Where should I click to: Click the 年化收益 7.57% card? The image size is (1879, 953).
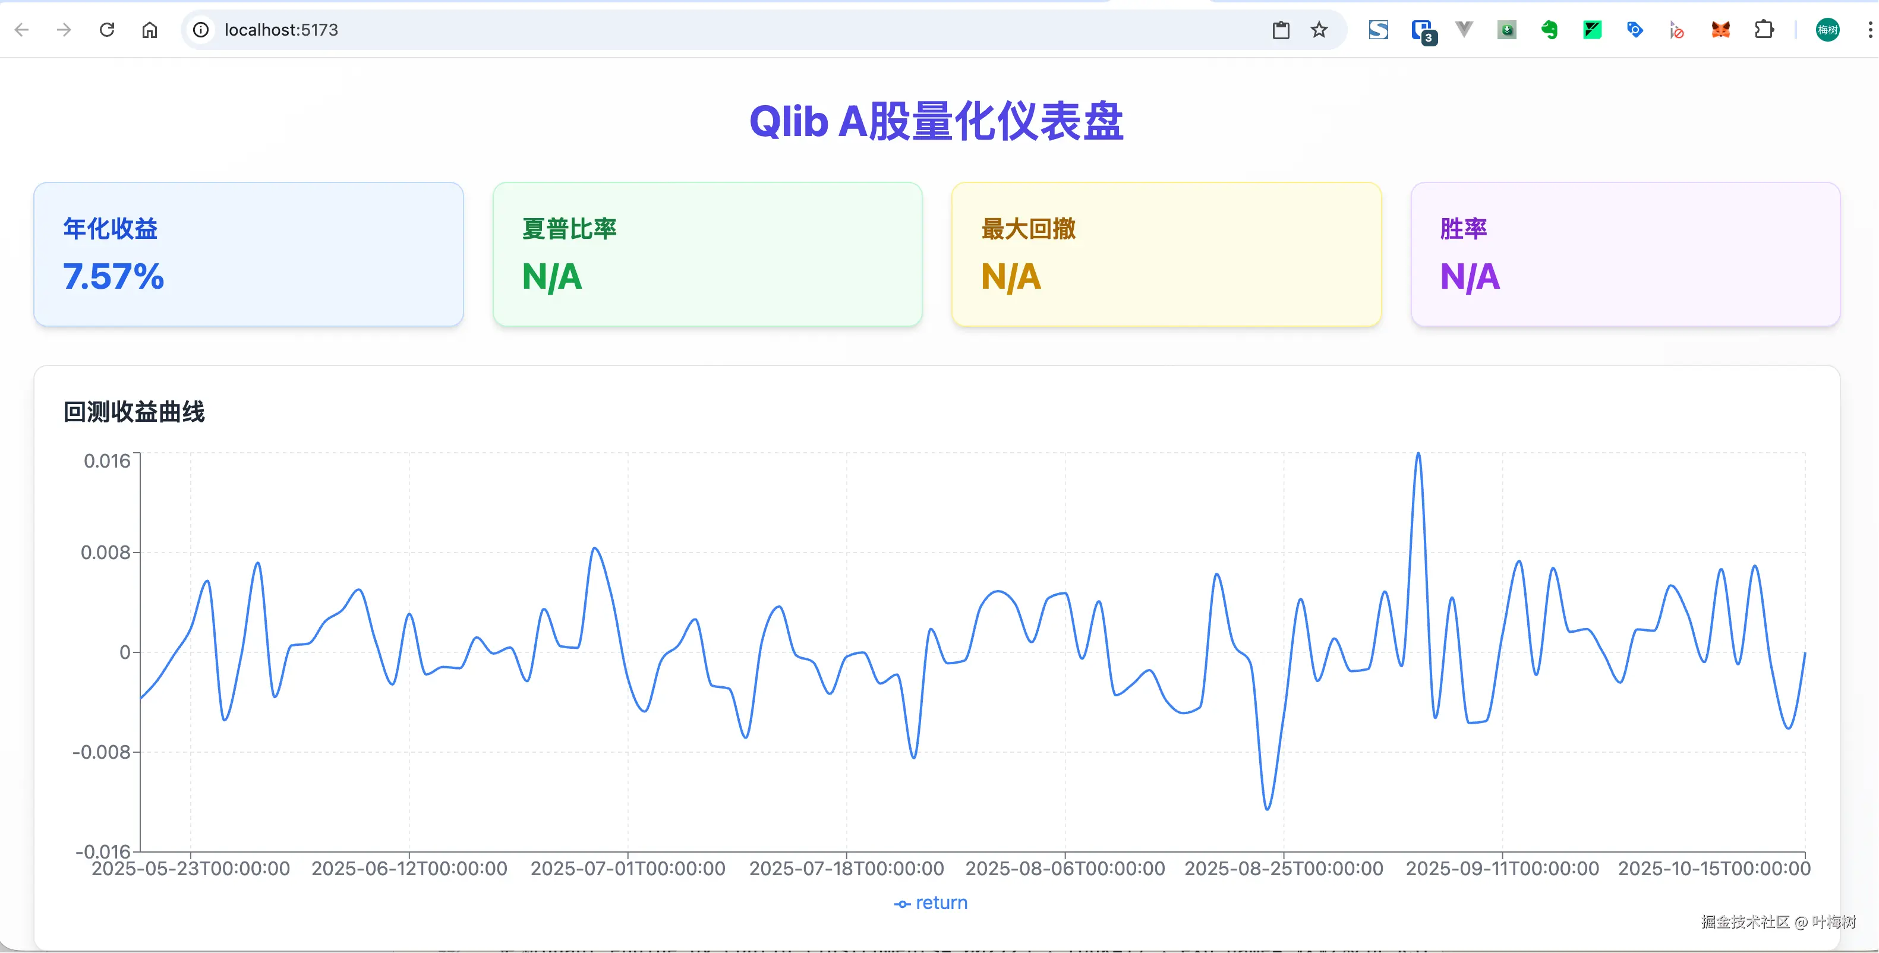click(248, 254)
